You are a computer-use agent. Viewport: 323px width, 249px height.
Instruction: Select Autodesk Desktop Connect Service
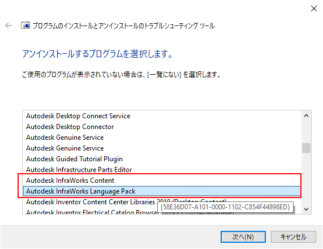(162, 116)
